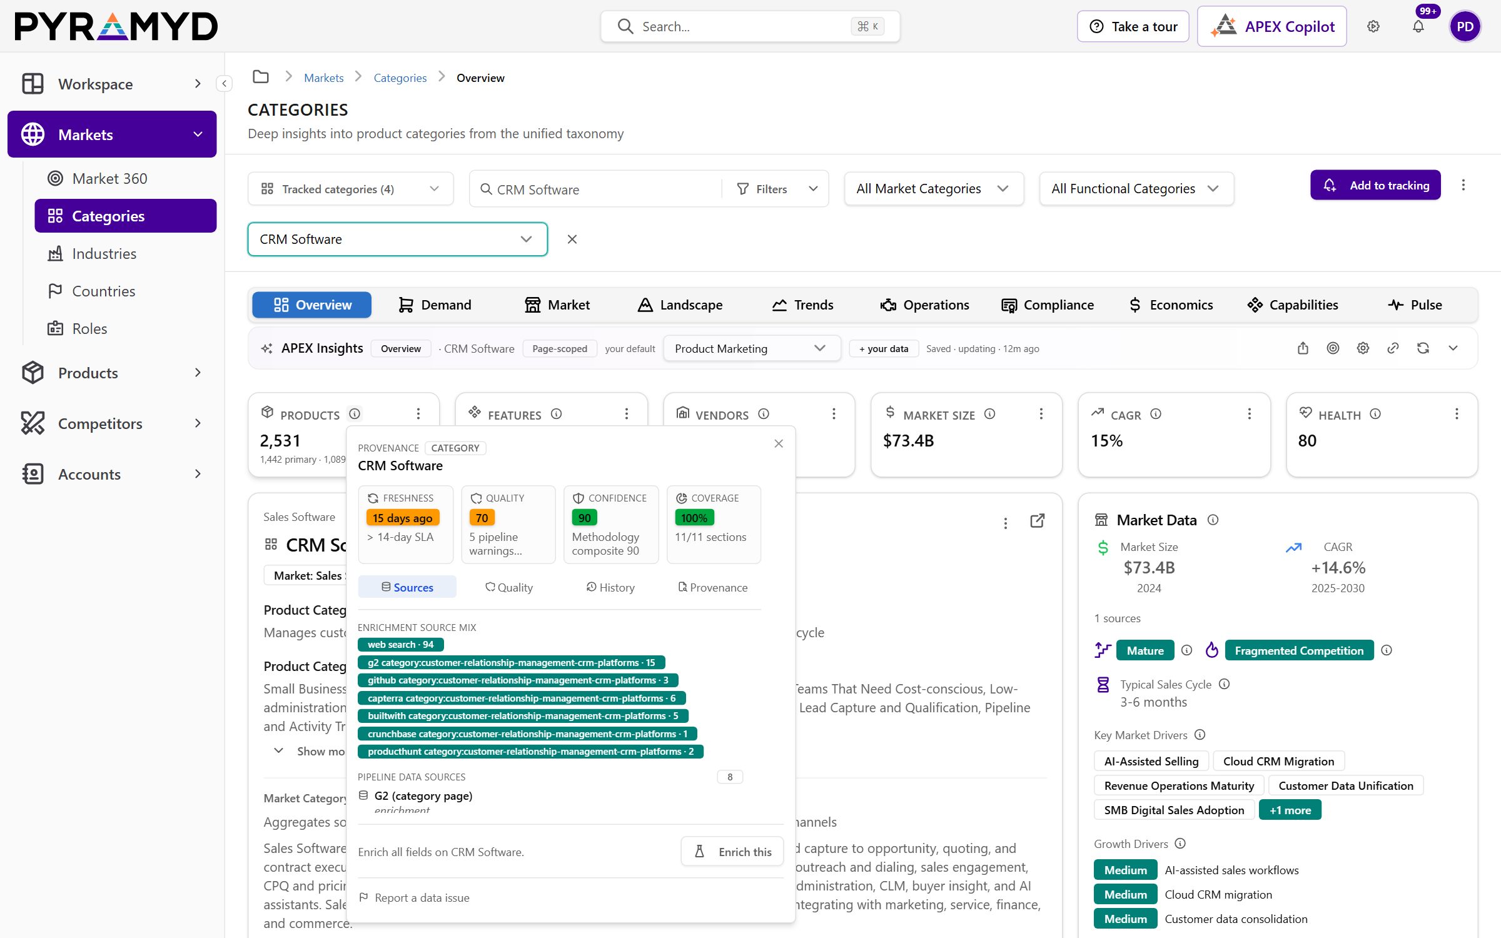This screenshot has height=938, width=1501.
Task: Switch to the Trends tab
Action: 803,305
